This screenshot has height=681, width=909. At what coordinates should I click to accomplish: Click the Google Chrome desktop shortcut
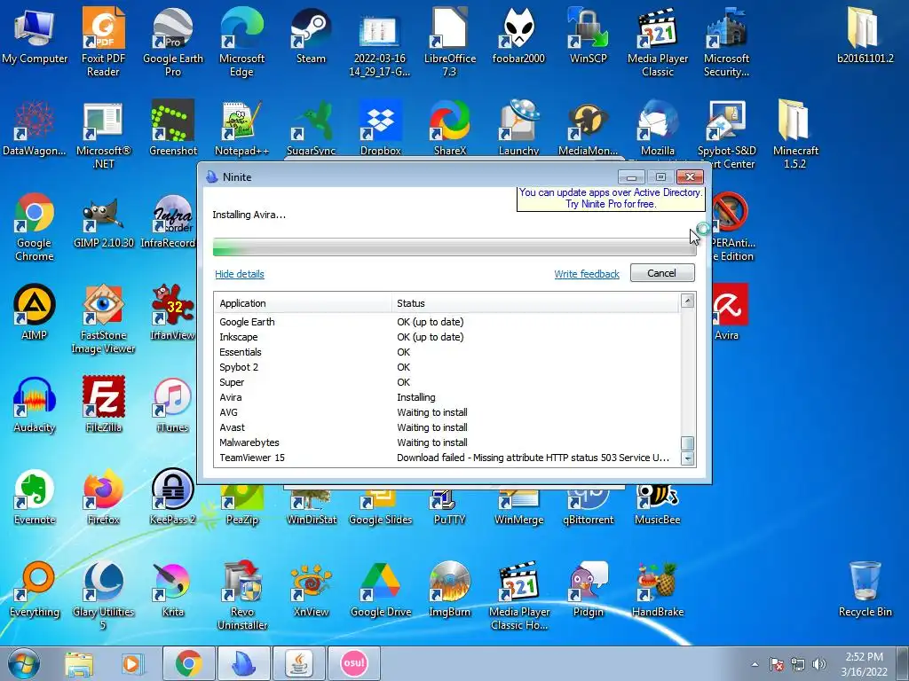(35, 226)
